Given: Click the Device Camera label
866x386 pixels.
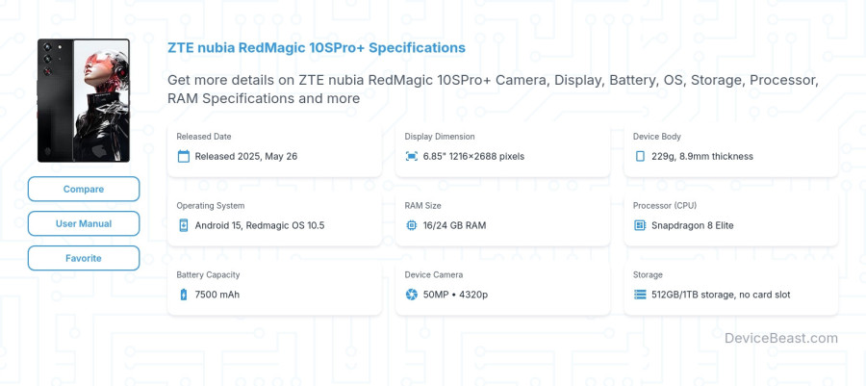Looking at the screenshot, I should pyautogui.click(x=434, y=274).
